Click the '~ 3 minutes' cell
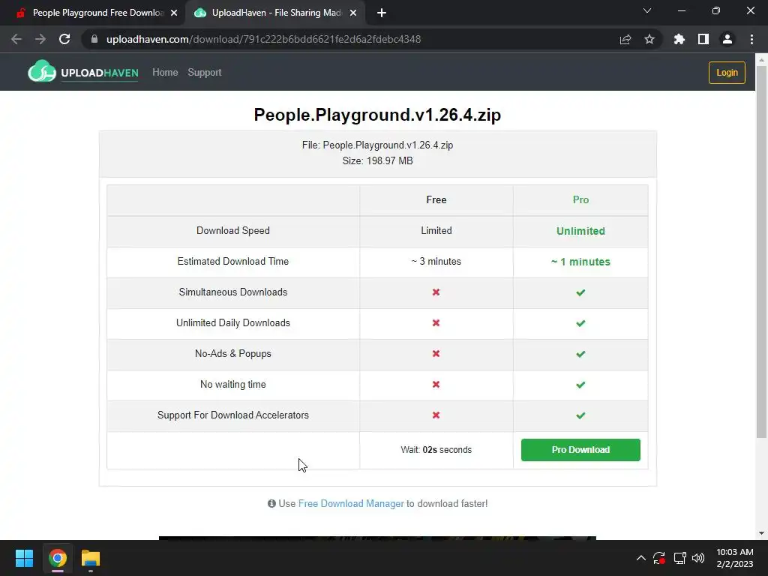This screenshot has width=768, height=576. (x=436, y=262)
